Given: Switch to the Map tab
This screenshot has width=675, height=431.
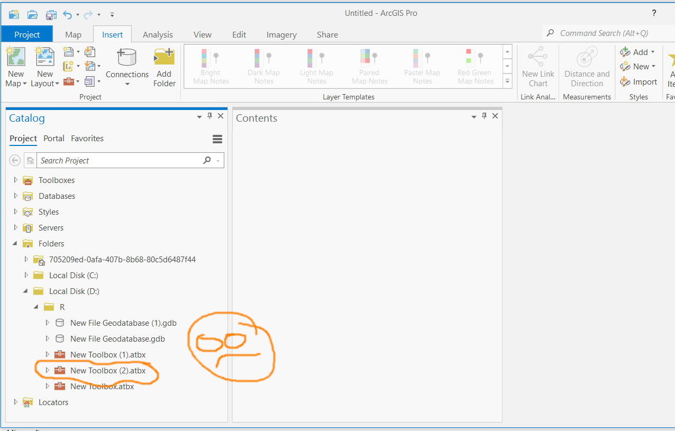Looking at the screenshot, I should coord(73,34).
